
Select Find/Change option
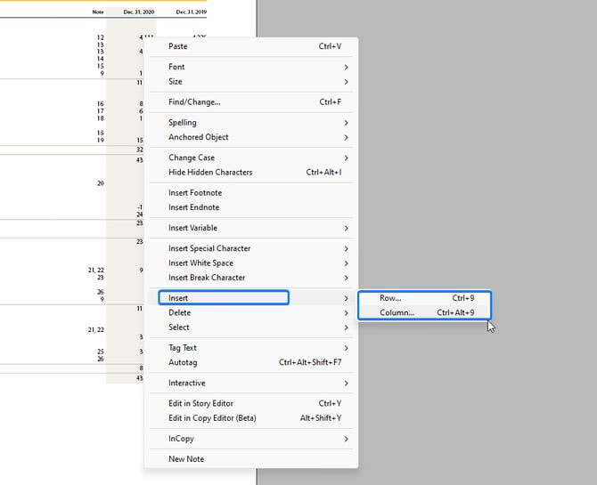[x=194, y=102]
